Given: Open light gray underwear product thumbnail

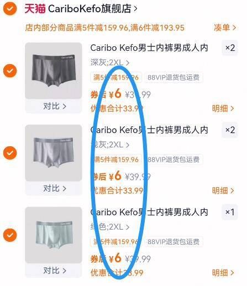Looking at the screenshot, I should coord(54,153).
